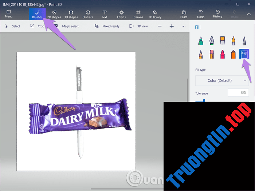The width and height of the screenshot is (255, 191).
Task: Collapse the ribbon with the chevron
Action: [x=249, y=14]
